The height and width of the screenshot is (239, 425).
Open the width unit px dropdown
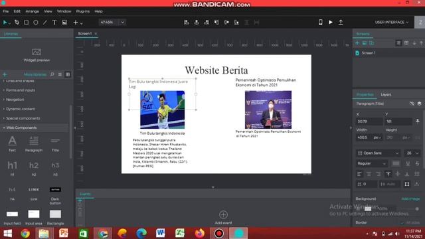[377, 137]
